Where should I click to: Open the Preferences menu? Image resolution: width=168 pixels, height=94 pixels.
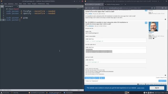[41, 4]
